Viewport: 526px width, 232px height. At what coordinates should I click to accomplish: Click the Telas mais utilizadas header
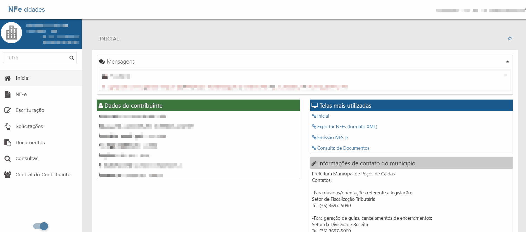pyautogui.click(x=411, y=105)
